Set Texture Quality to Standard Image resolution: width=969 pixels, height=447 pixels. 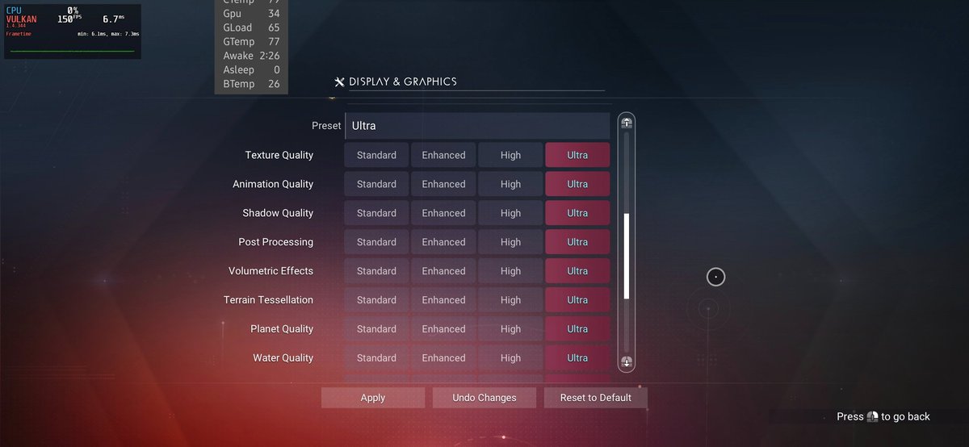376,155
